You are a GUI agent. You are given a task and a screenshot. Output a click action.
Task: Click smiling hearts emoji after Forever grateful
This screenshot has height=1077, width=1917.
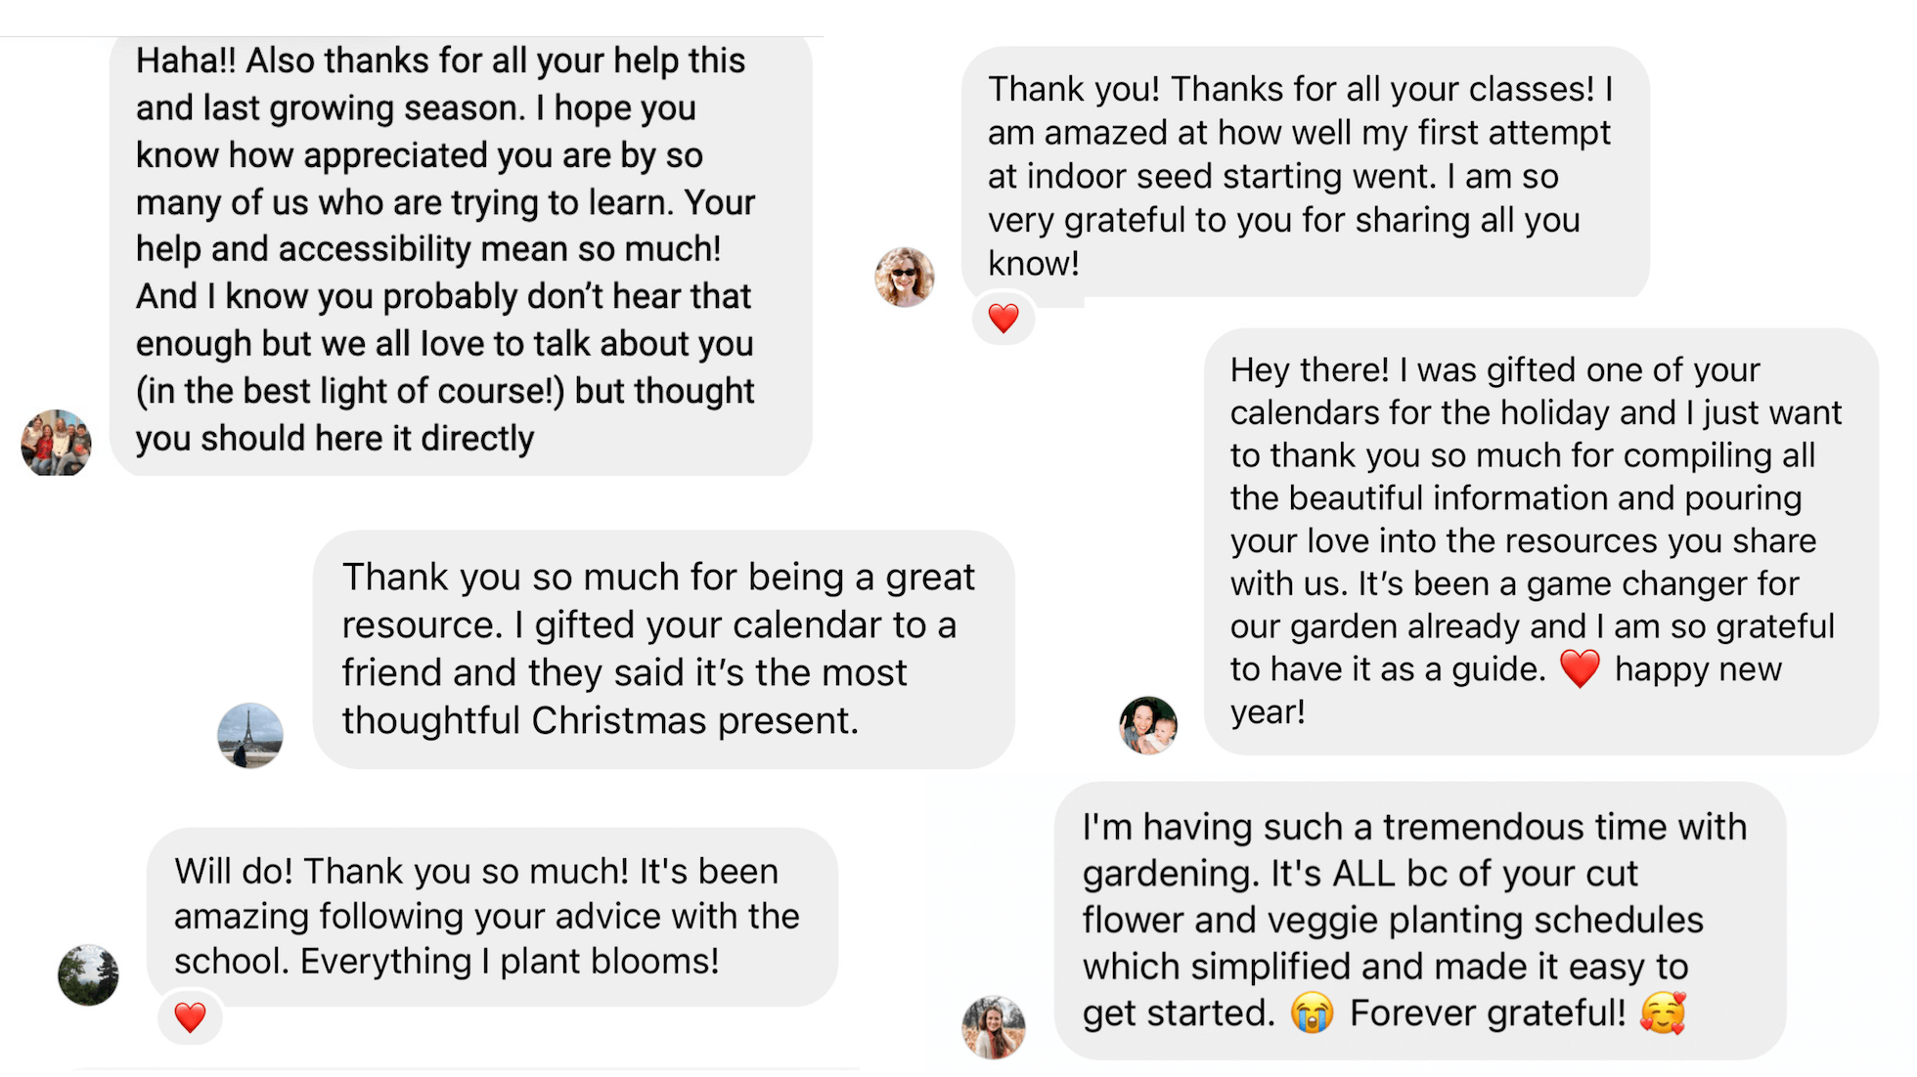click(x=1663, y=1013)
